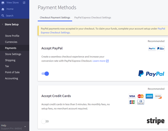Open Search in sidebar
The height and width of the screenshot is (131, 168).
(x=10, y=16)
